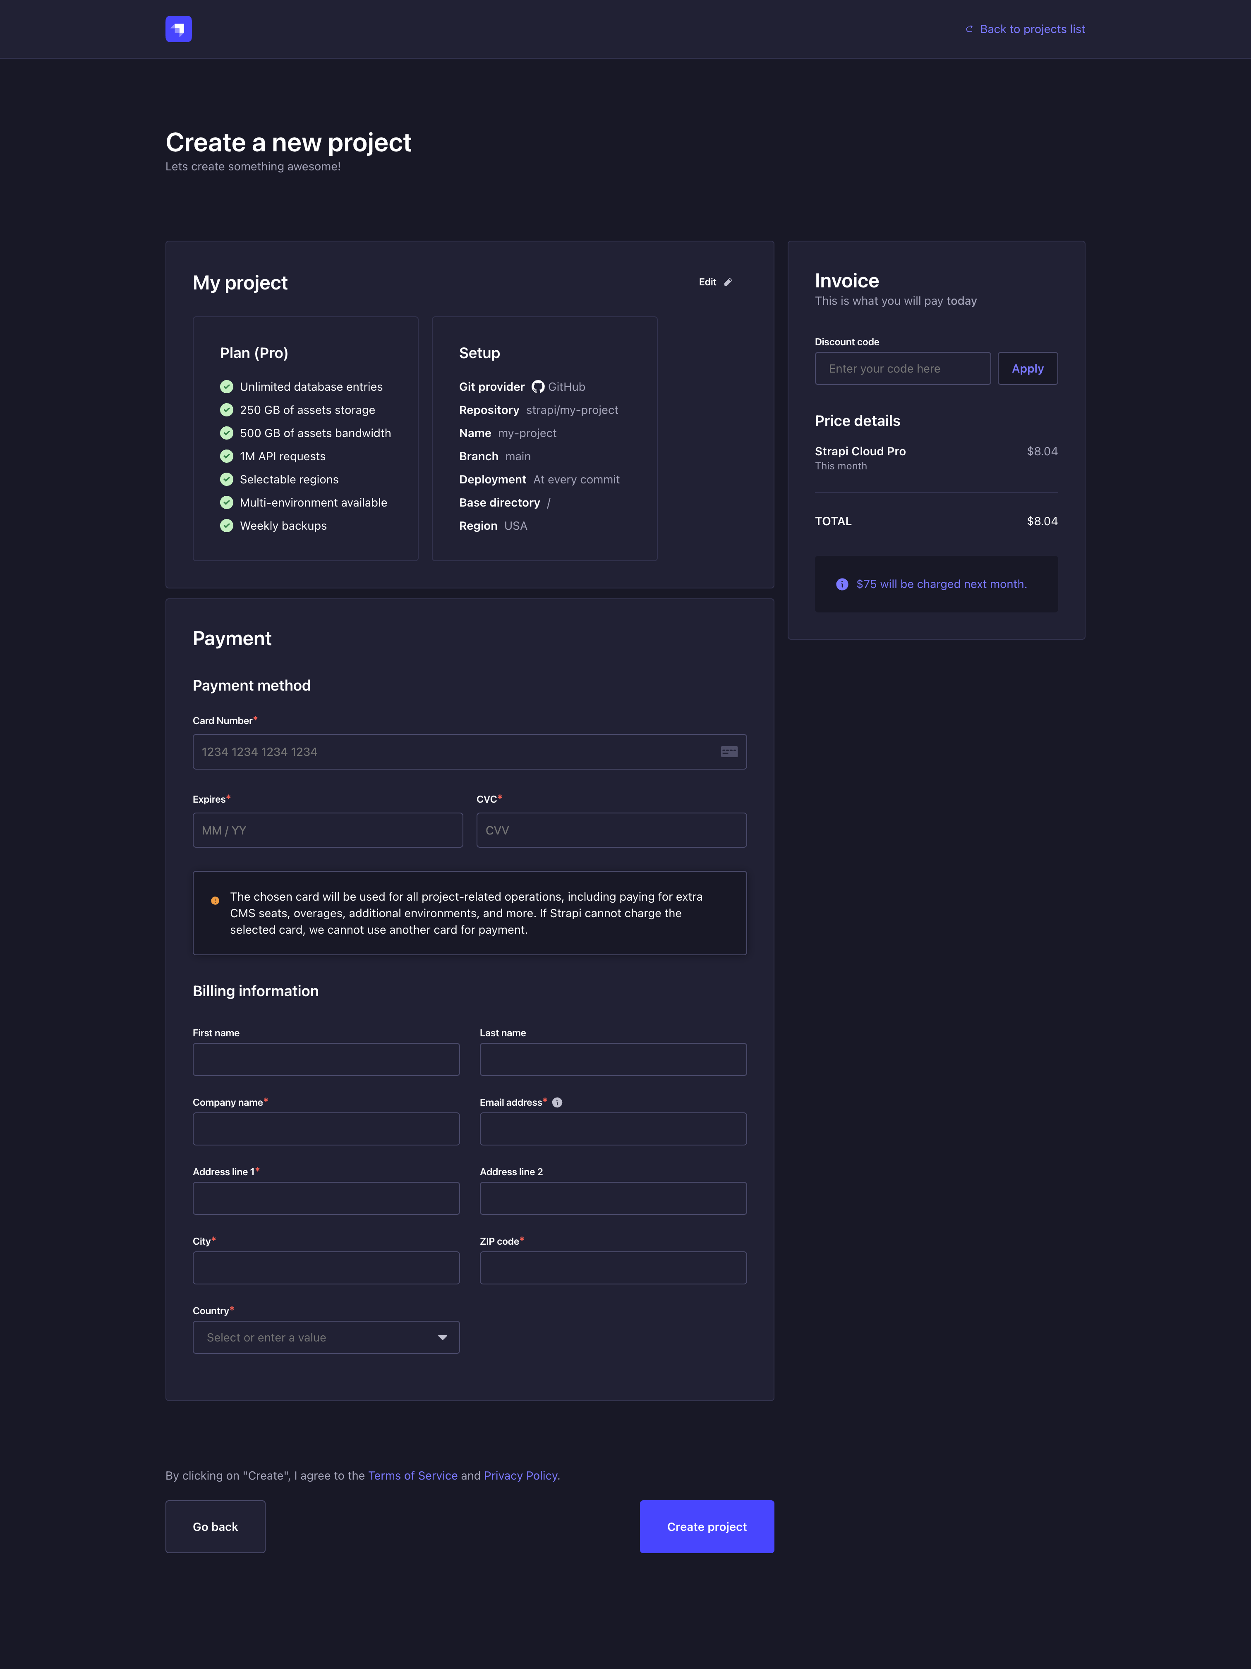
Task: Click the info icon beside Email address
Action: 556,1102
